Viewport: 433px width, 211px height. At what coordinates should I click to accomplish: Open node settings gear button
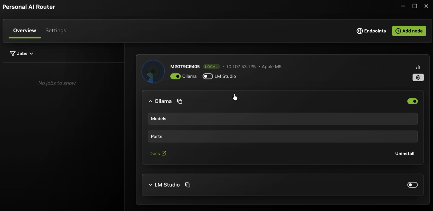[x=418, y=77]
